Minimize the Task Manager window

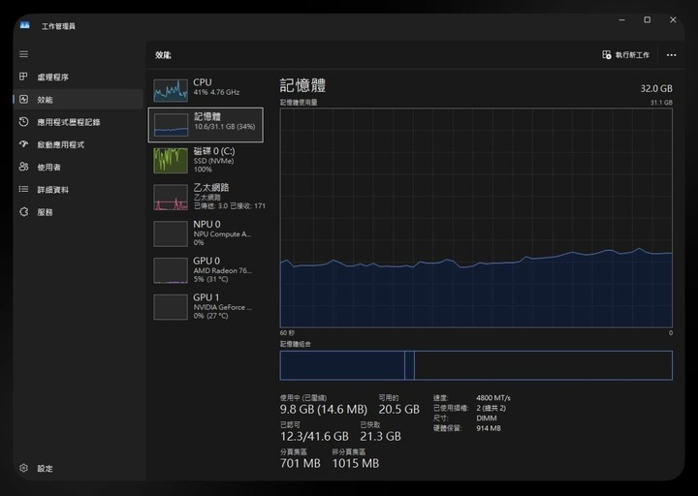[x=621, y=19]
